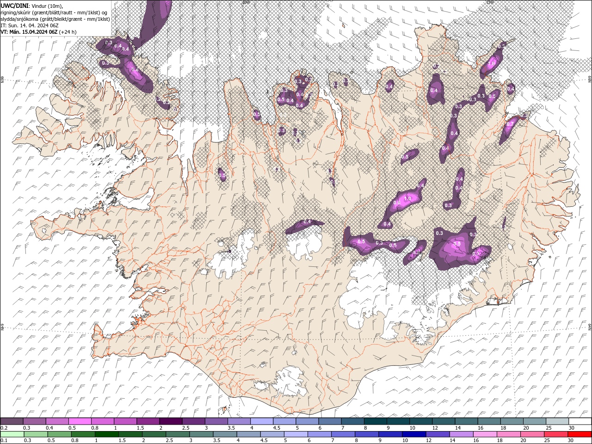The height and width of the screenshot is (444, 592).
Task: Click the deep blue rain swatch labeled 10
Action: point(414,434)
